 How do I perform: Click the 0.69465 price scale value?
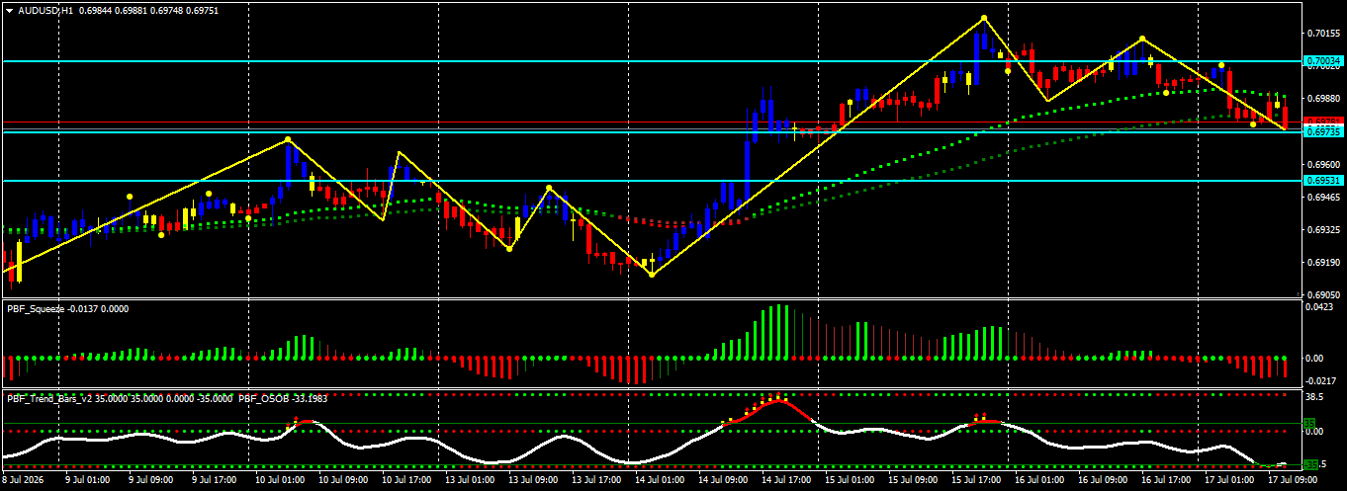[x=1324, y=197]
